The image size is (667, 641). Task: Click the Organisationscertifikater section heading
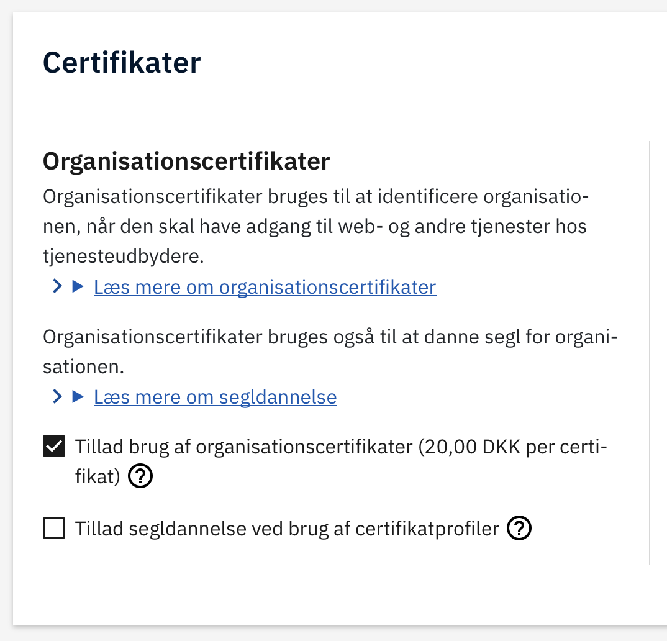(x=186, y=162)
